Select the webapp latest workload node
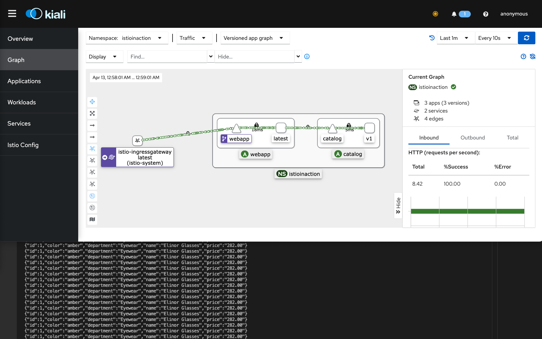The height and width of the screenshot is (339, 542). click(x=281, y=128)
